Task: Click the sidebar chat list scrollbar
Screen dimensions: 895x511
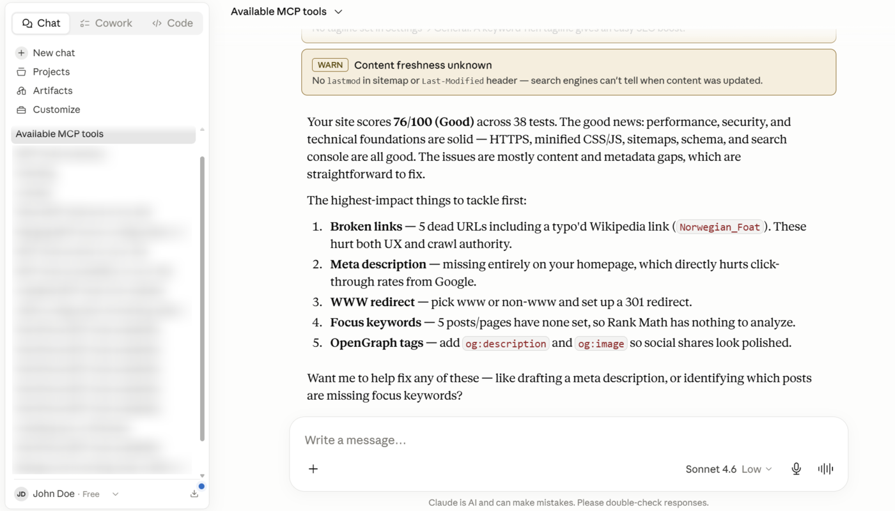Action: pyautogui.click(x=202, y=299)
